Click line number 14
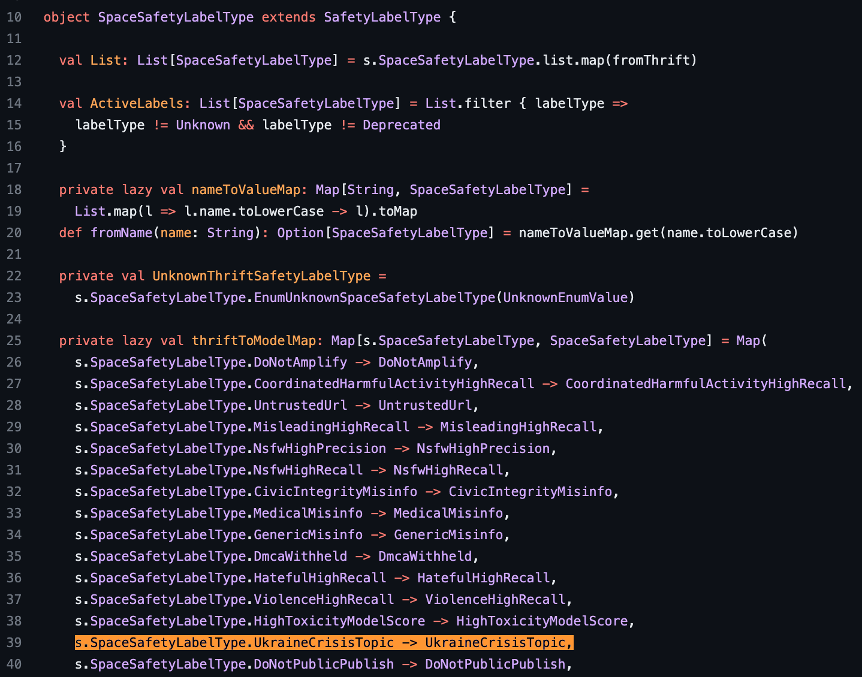 click(14, 103)
